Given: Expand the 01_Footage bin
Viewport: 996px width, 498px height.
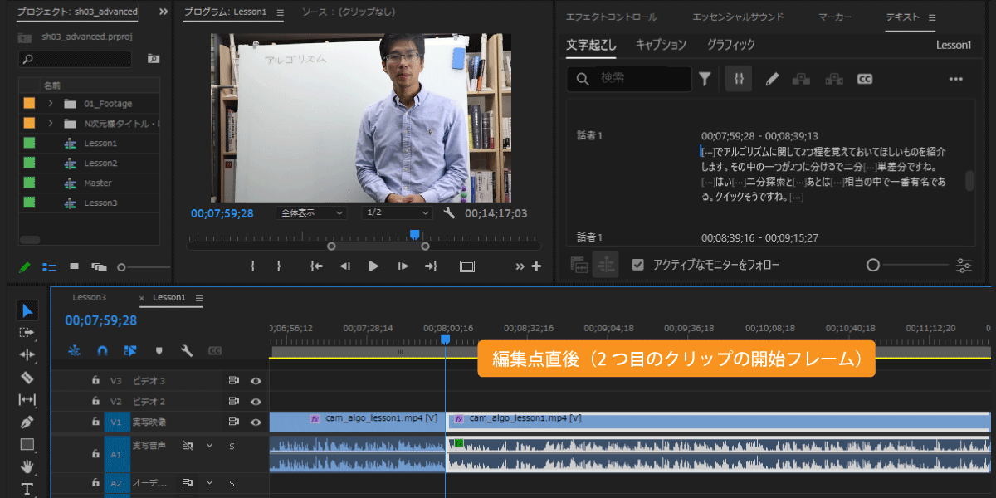Looking at the screenshot, I should pos(51,103).
